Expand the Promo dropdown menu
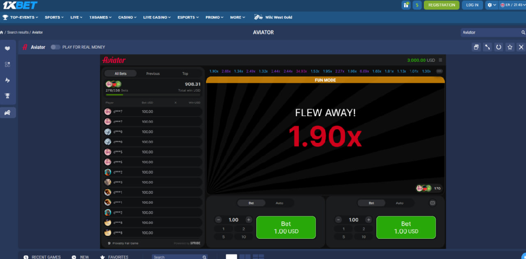This screenshot has width=526, height=259. point(215,18)
